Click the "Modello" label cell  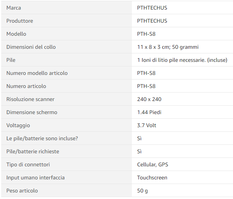[16, 34]
